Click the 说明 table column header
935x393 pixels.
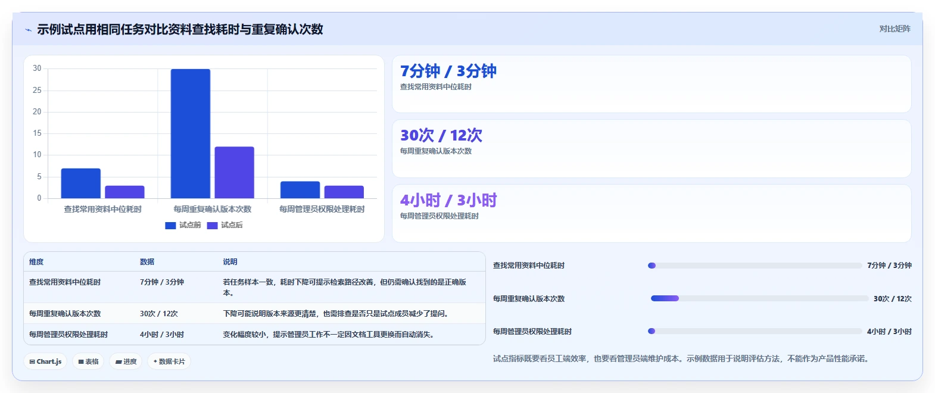230,262
